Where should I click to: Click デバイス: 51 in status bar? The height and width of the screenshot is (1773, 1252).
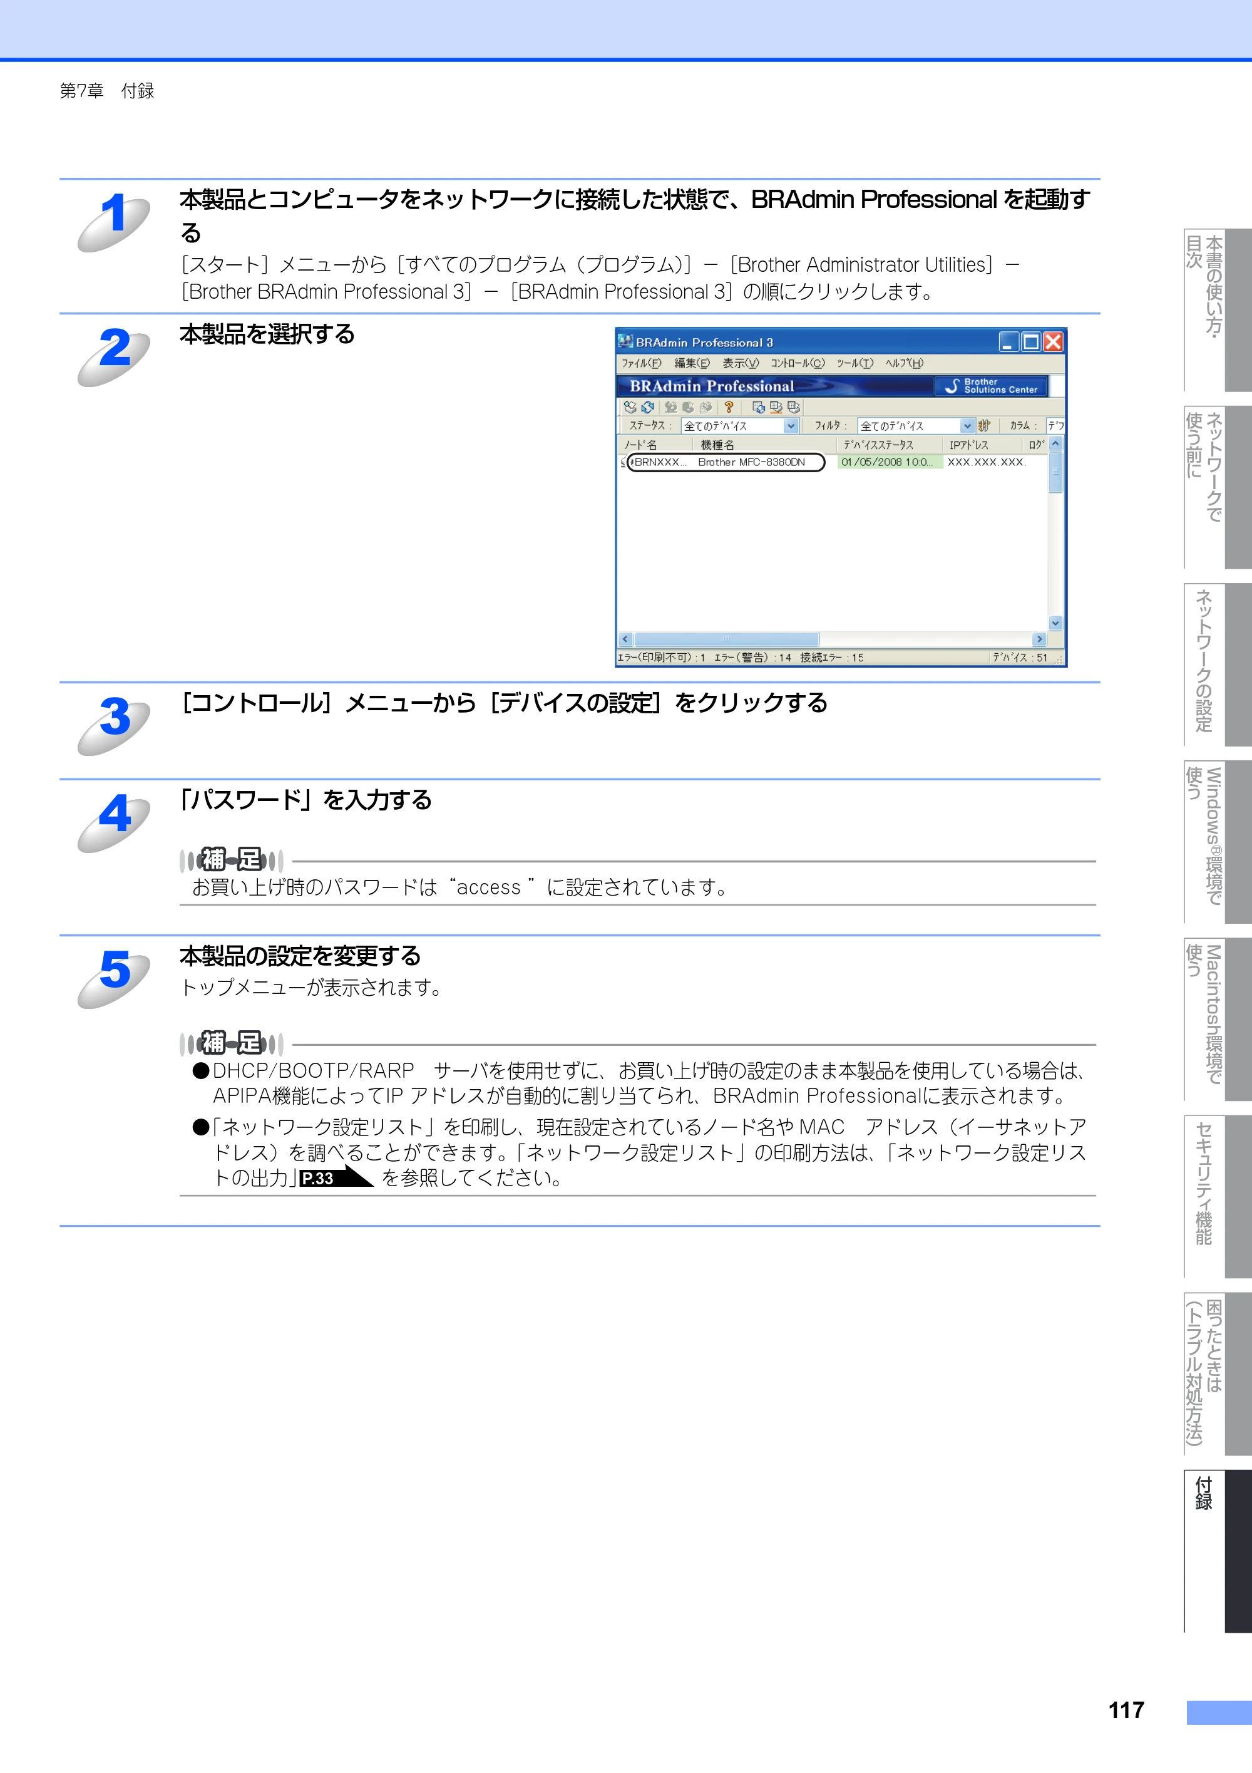click(x=1020, y=658)
